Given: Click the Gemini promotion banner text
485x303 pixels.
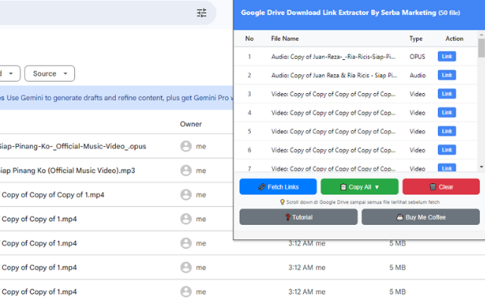Looking at the screenshot, I should pyautogui.click(x=117, y=98).
